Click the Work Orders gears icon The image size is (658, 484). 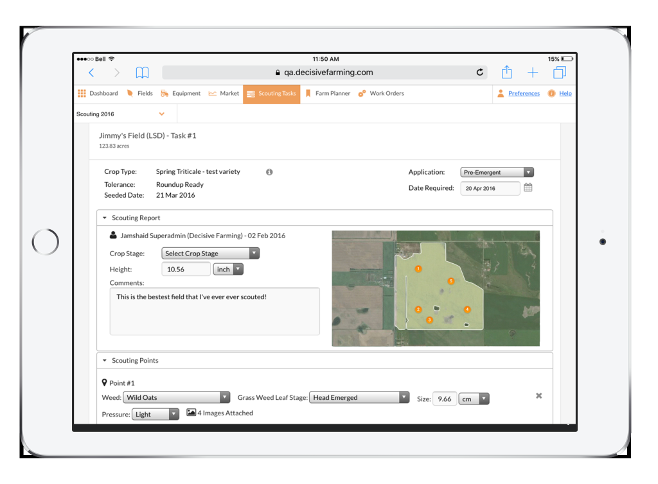click(362, 94)
